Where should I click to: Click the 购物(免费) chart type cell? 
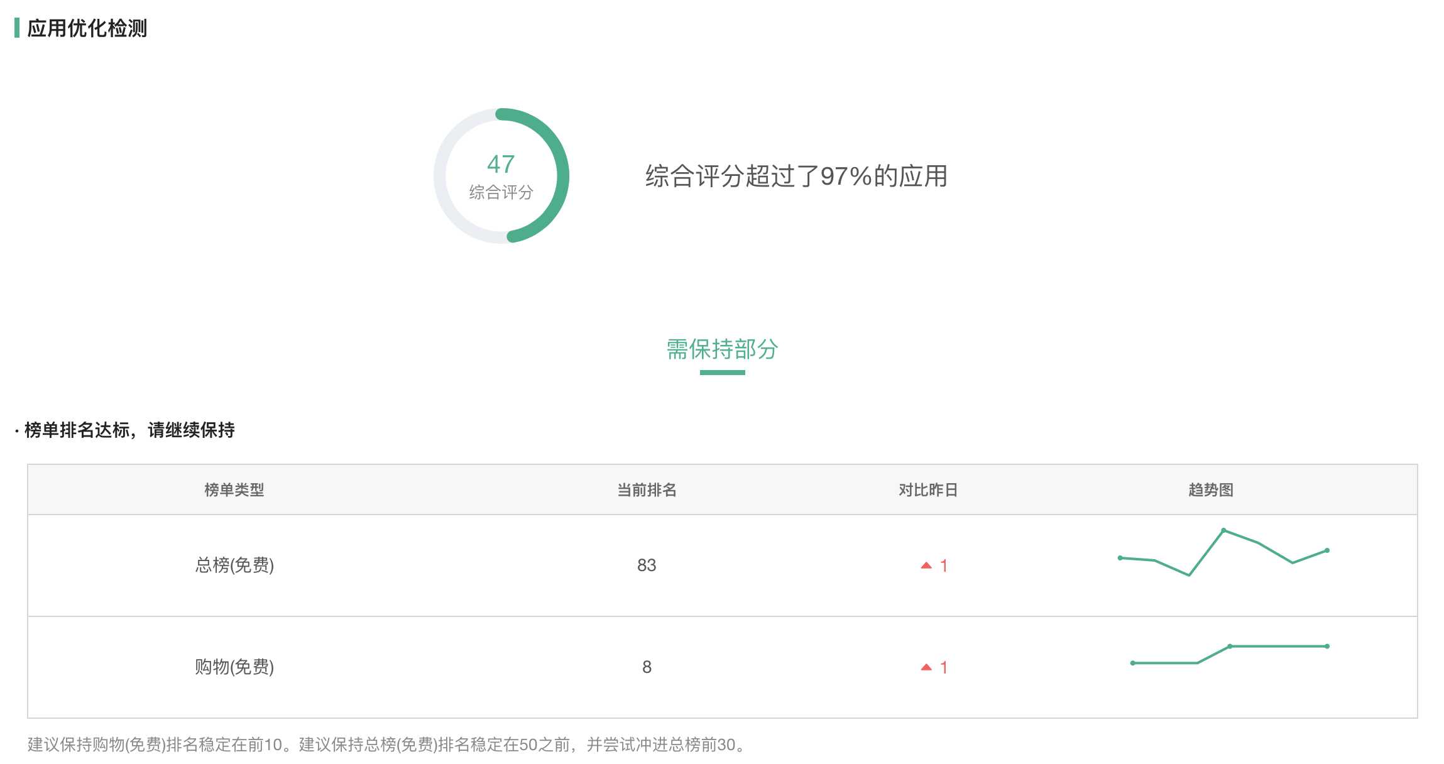click(x=234, y=667)
